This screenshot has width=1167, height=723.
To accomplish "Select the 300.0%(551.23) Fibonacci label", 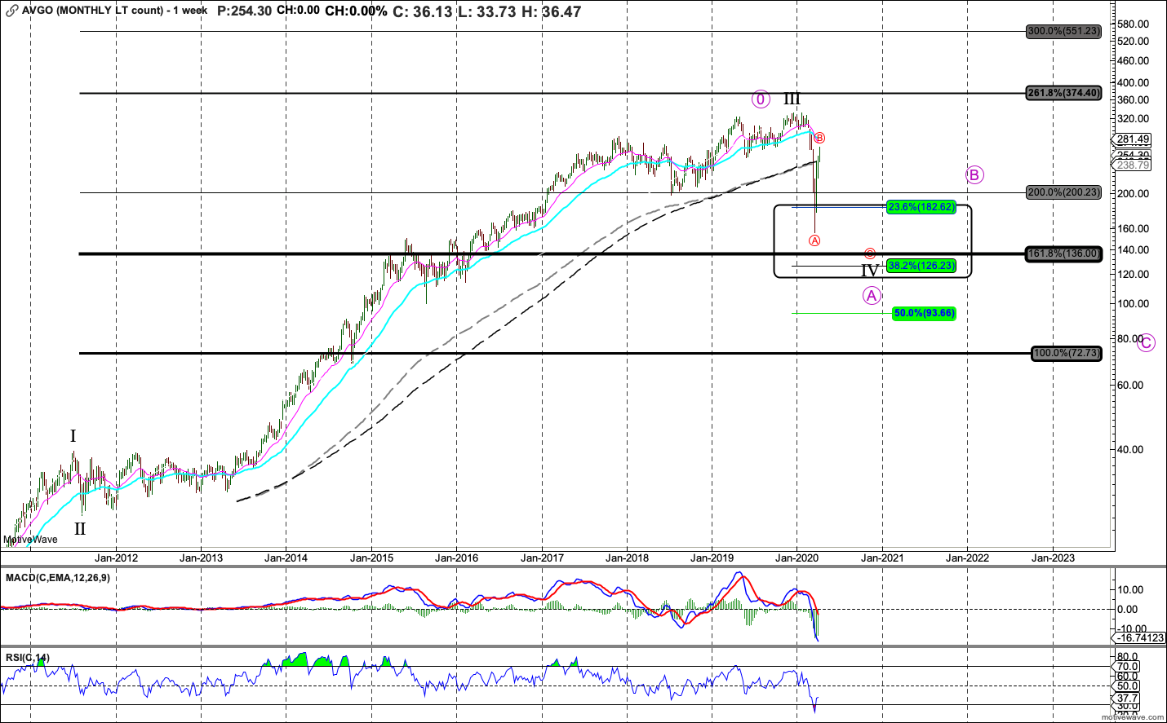I will click(x=1063, y=31).
